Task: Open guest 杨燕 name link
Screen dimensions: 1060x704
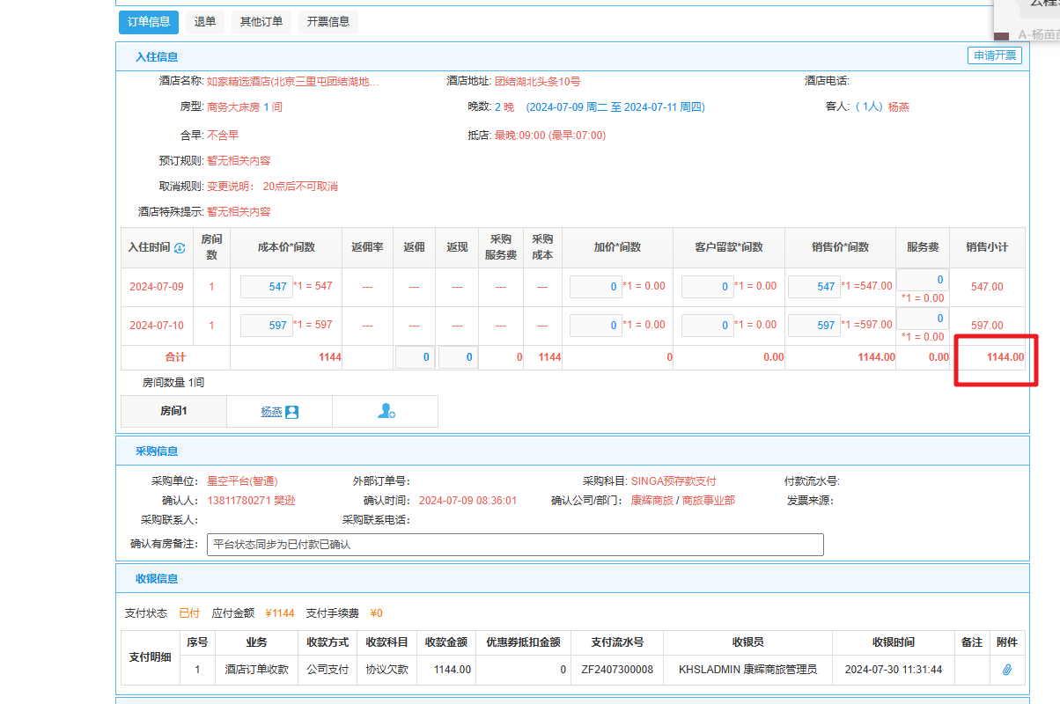Action: pos(271,412)
